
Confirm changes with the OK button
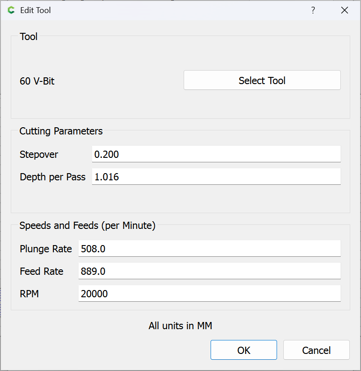click(x=243, y=350)
